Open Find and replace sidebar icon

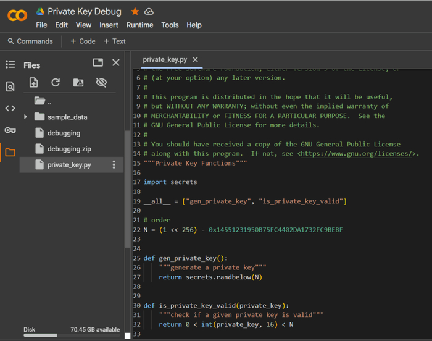coord(10,86)
